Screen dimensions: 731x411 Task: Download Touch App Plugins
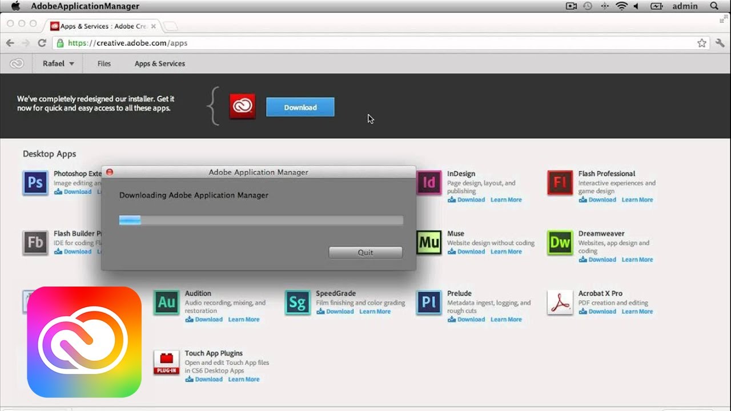[x=204, y=380]
